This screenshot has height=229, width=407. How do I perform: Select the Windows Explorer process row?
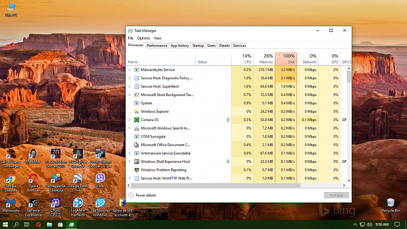[x=237, y=111]
